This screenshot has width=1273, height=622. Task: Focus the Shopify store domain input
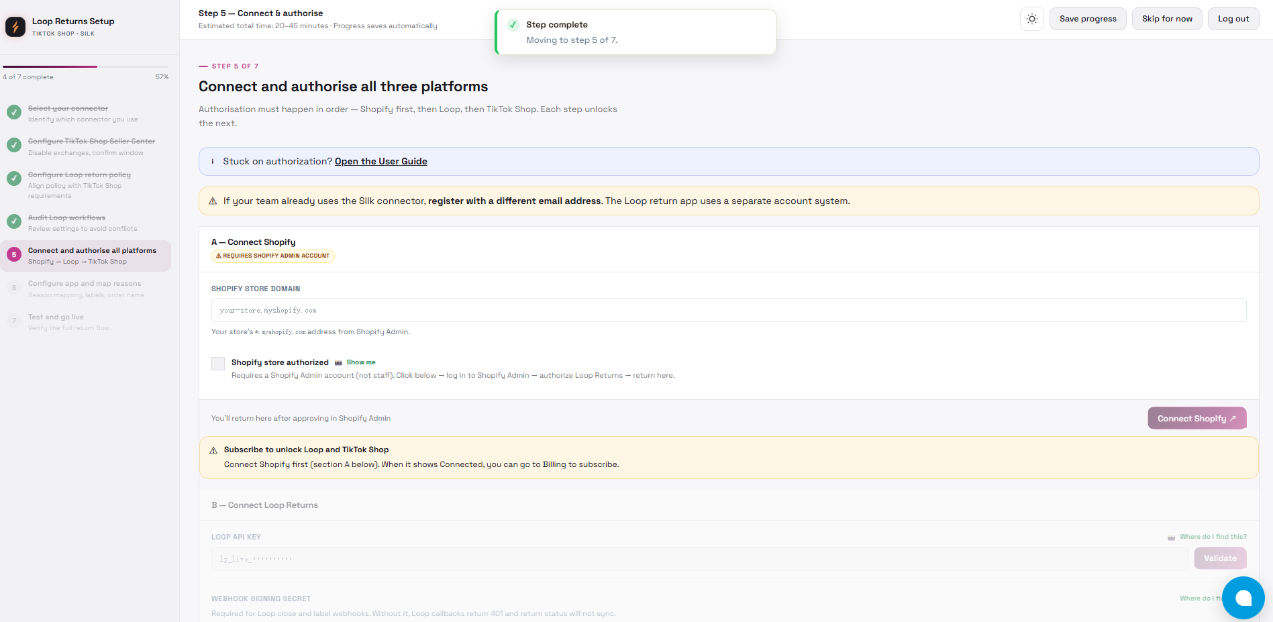tap(729, 310)
